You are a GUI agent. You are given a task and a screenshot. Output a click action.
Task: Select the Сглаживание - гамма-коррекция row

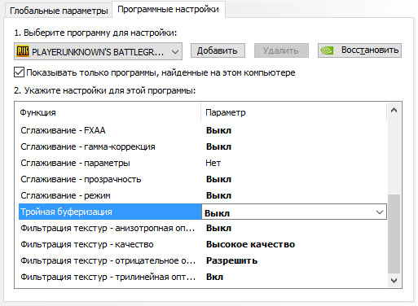click(203, 146)
